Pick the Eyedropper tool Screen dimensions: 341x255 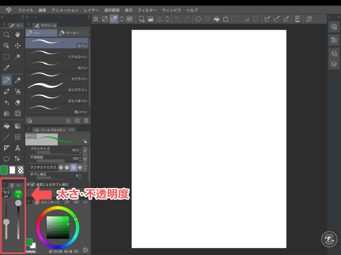pos(6,68)
